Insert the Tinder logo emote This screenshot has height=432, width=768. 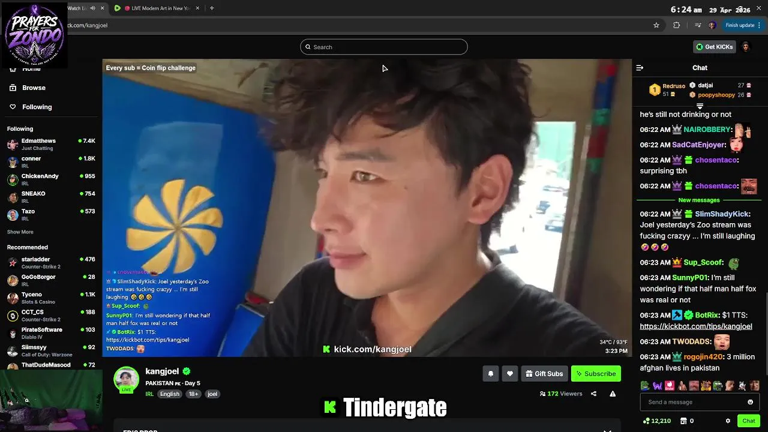[669, 386]
